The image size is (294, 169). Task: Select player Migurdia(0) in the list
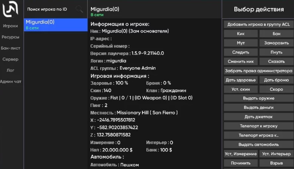coord(56,25)
